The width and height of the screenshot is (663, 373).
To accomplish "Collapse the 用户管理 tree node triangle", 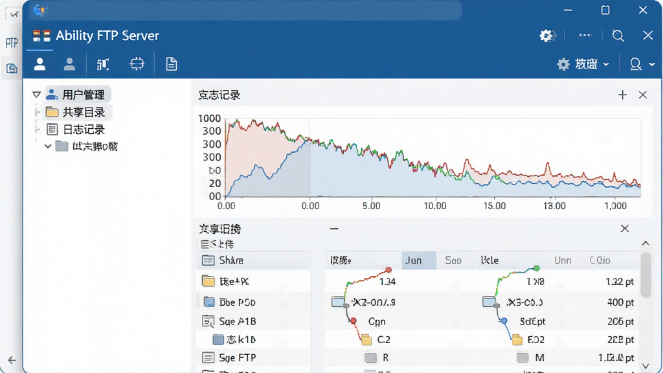I will click(x=36, y=95).
